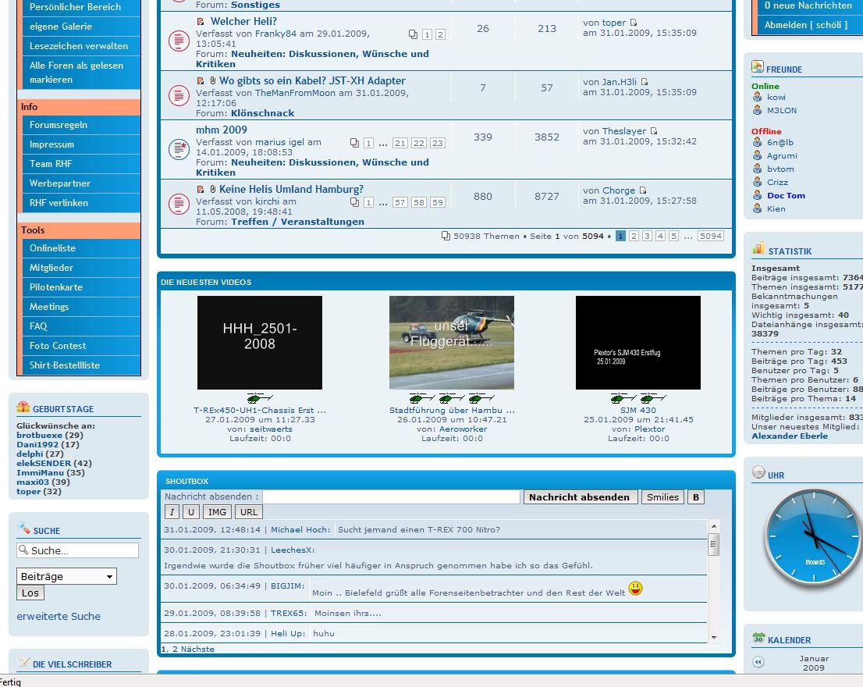Go to page 2 of topic list
This screenshot has width=863, height=687.
coord(634,236)
